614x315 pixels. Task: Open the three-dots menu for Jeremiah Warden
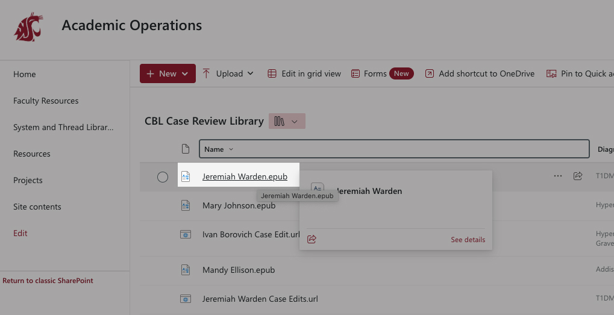pos(557,176)
